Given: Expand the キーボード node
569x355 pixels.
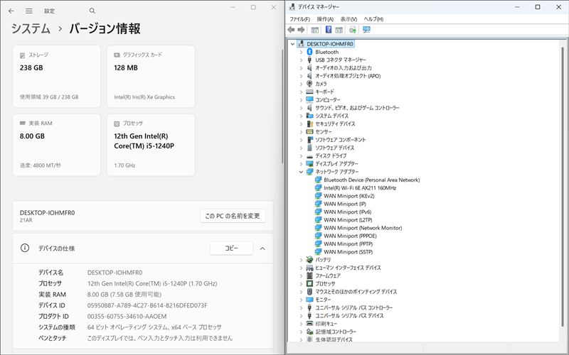Looking at the screenshot, I should [301, 92].
